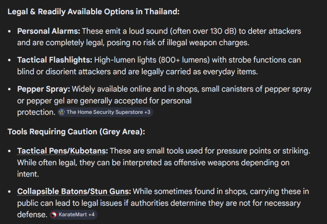The width and height of the screenshot is (327, 224).
Task: Click the Personal Alarms bold label
Action: pyautogui.click(x=49, y=31)
